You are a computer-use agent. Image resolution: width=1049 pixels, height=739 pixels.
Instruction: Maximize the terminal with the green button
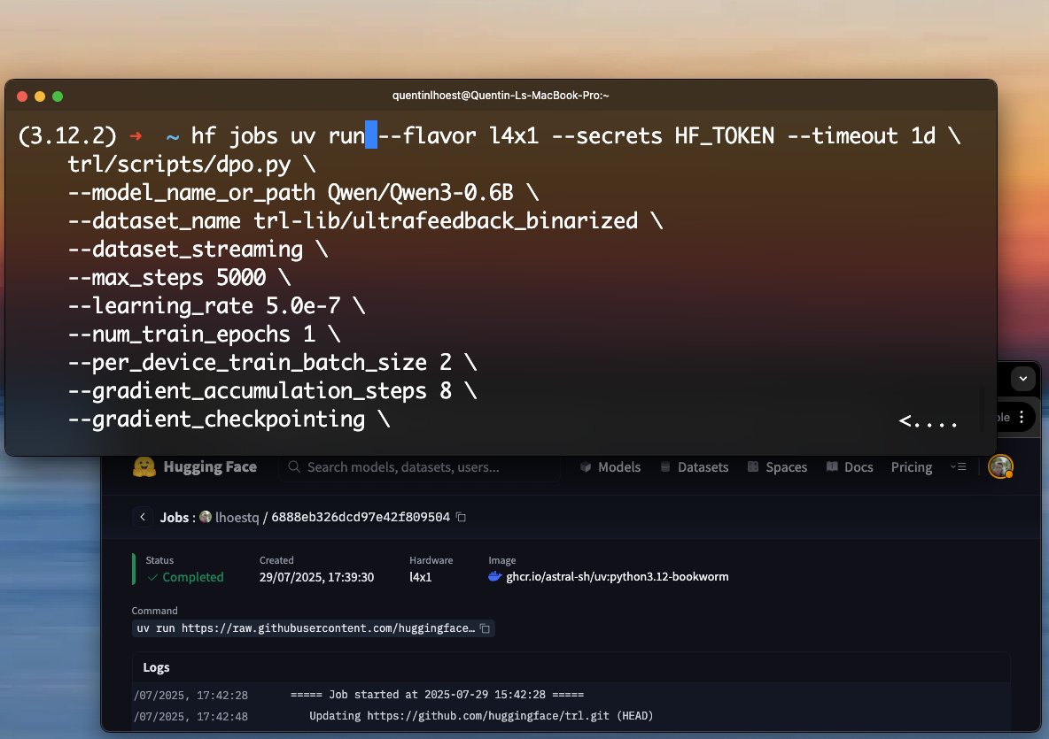(58, 96)
